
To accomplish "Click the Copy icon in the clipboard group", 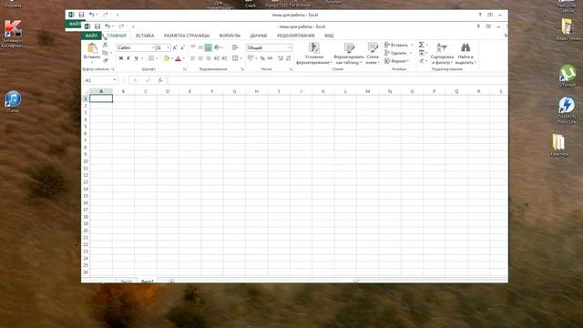I will pos(106,53).
